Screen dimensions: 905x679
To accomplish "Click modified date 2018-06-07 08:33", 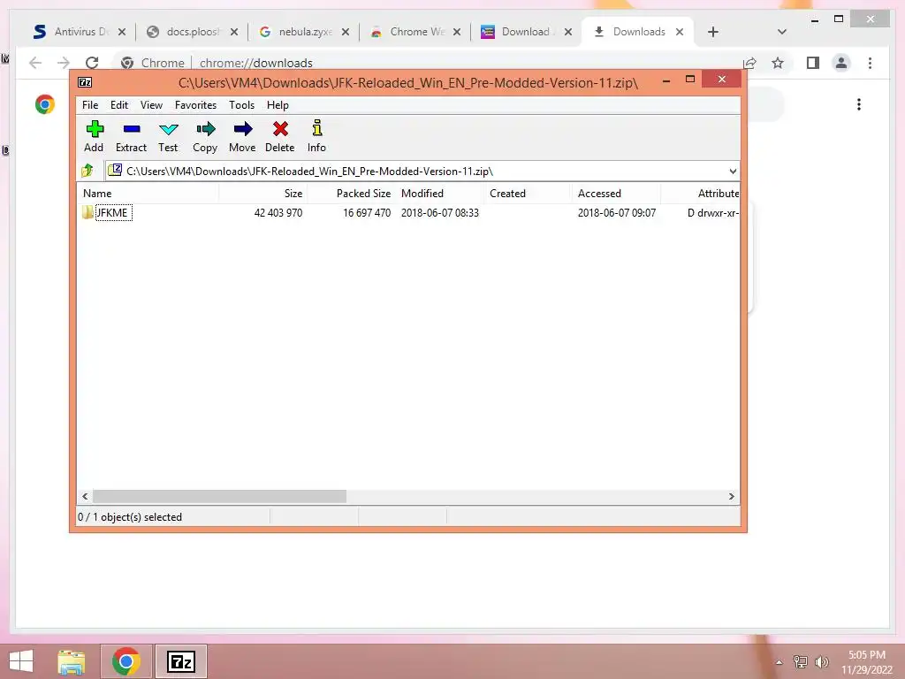I will click(x=440, y=212).
